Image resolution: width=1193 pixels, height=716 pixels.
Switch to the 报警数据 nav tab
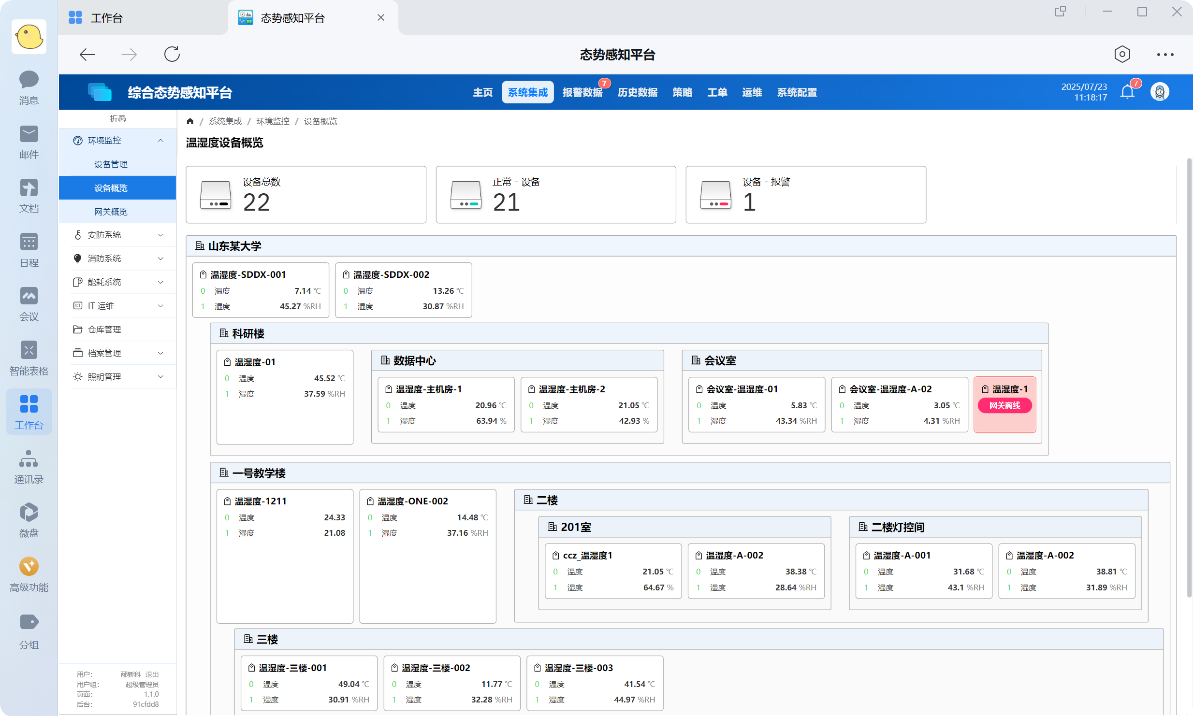582,92
